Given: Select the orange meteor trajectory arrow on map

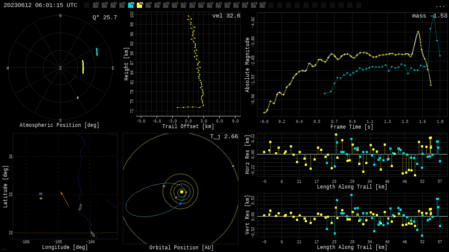Looking at the screenshot, I should tap(64, 199).
